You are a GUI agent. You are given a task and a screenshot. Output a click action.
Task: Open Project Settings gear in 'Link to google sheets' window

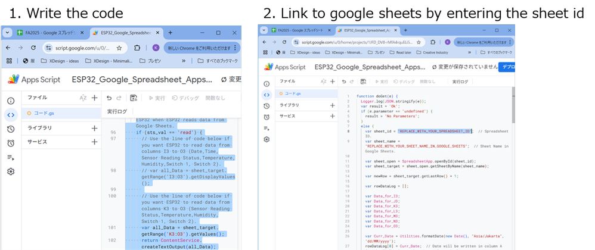click(x=266, y=139)
